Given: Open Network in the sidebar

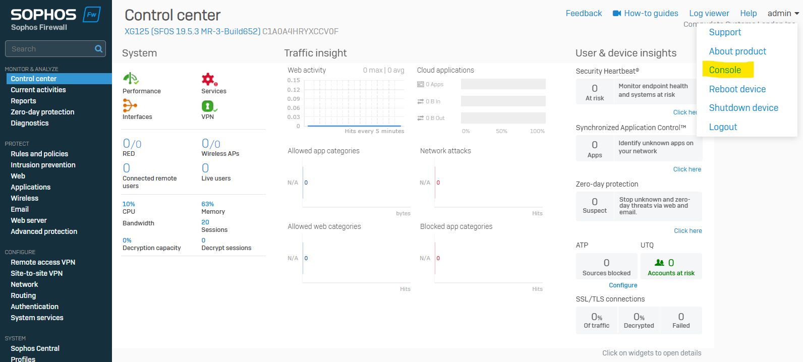Looking at the screenshot, I should coord(24,284).
